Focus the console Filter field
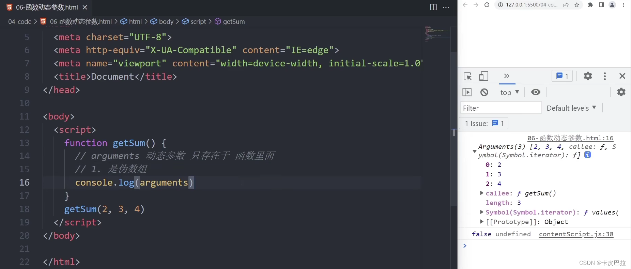 [x=501, y=108]
